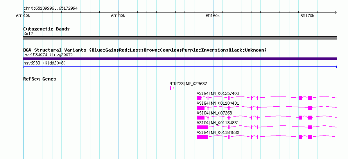Open the DGV Structural Variants track title

coord(145,50)
